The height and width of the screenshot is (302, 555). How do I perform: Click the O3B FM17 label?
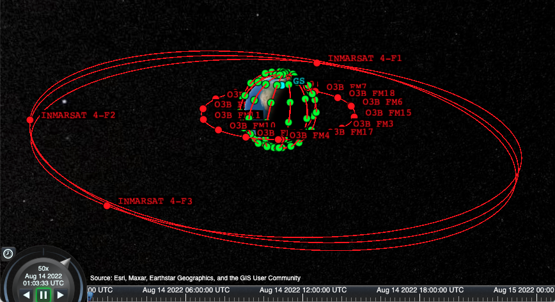353,132
